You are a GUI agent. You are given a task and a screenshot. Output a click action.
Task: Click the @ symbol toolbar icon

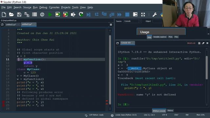click(x=42, y=14)
